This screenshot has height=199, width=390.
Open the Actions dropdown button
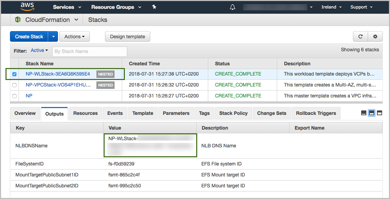point(75,37)
